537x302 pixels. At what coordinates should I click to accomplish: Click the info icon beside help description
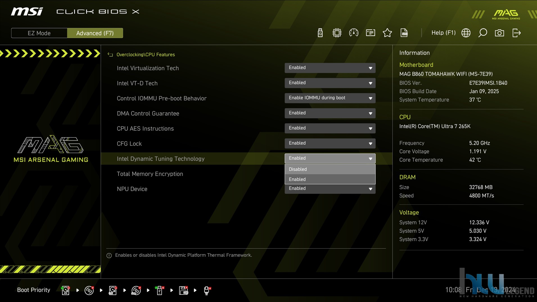109,255
